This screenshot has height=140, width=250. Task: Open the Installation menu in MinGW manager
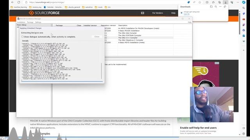pyautogui.click(x=21, y=22)
